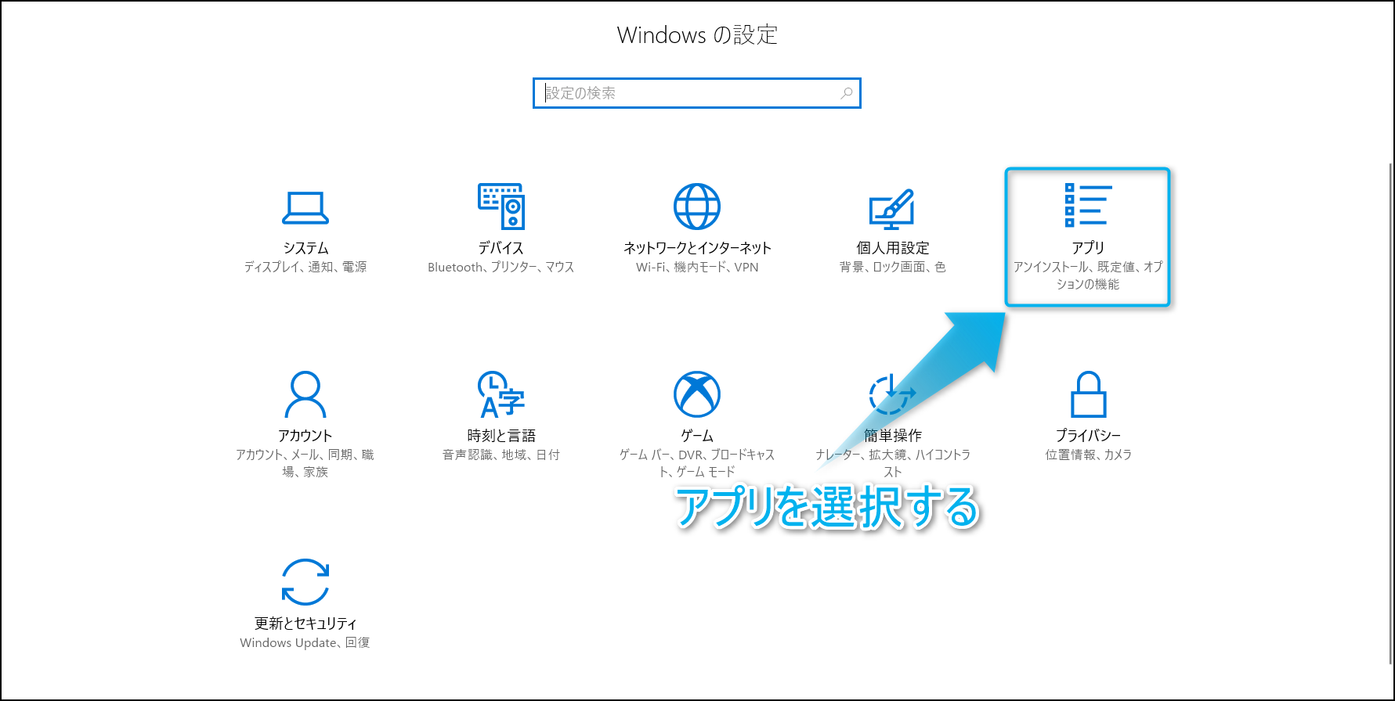Click the プライバシー category label
Screen dimensions: 1395x701
(1088, 436)
